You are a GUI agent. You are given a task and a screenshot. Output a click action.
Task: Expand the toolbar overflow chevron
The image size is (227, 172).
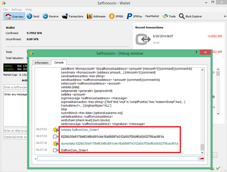[225, 16]
